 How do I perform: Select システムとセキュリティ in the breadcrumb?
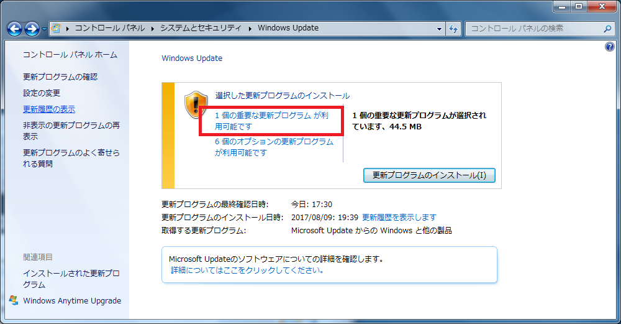[202, 29]
